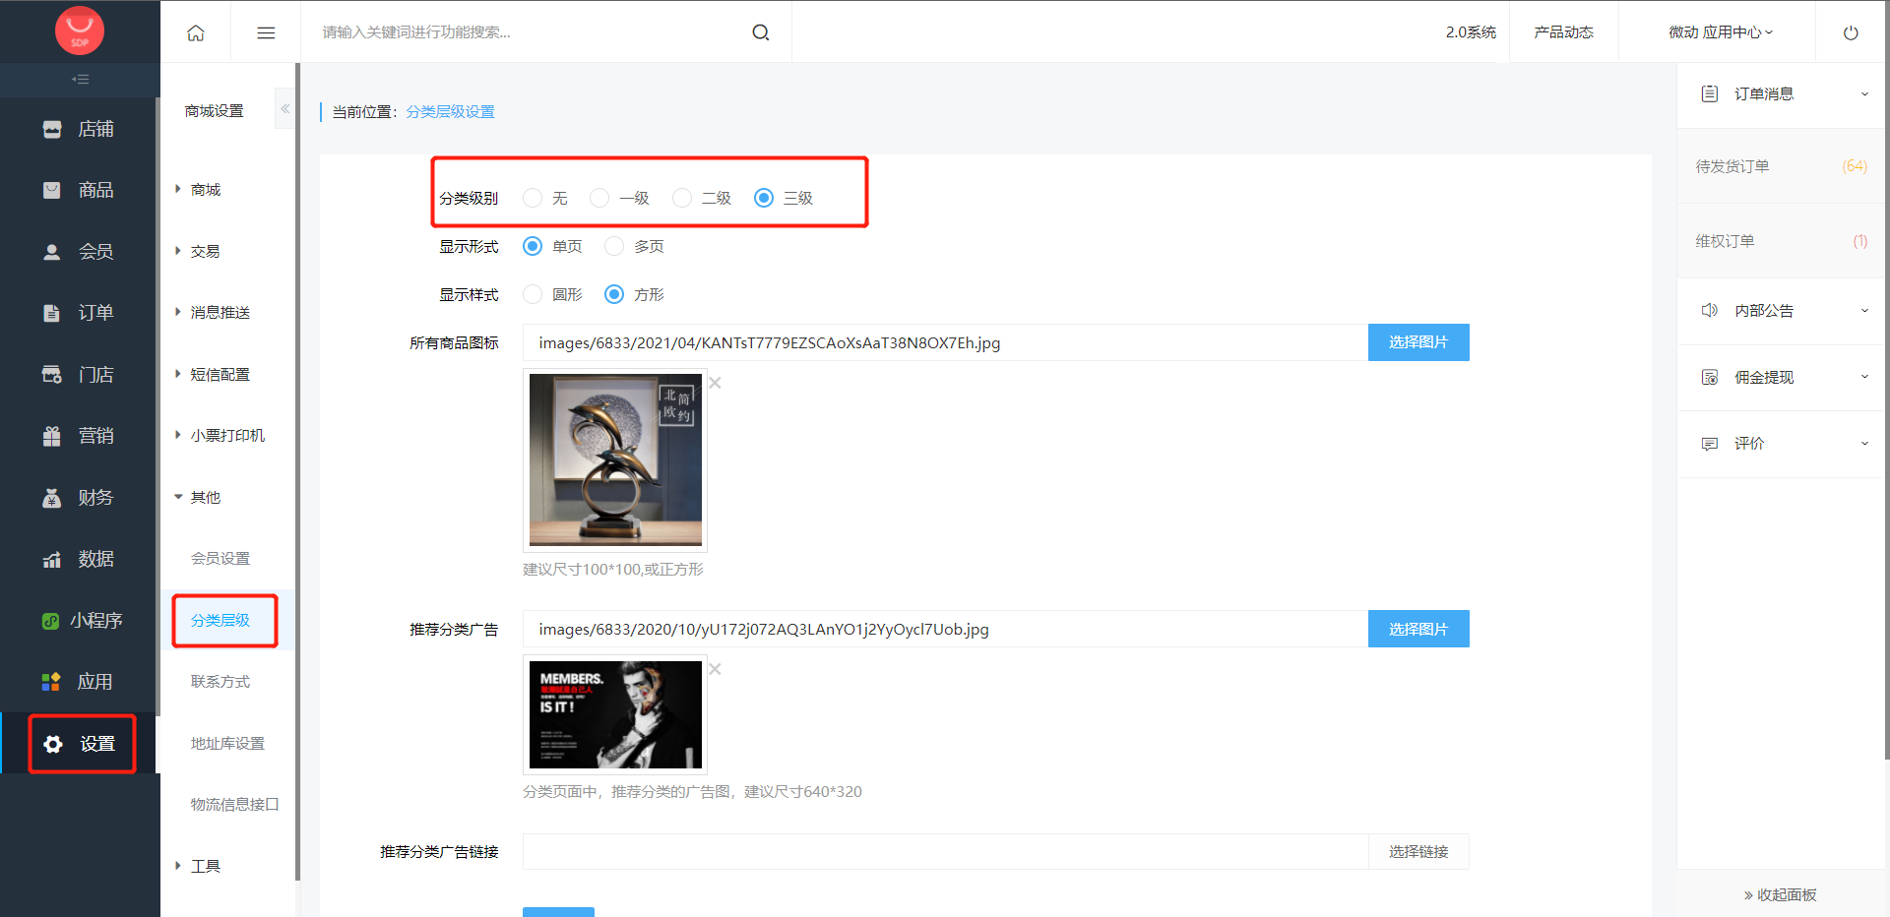Open the 财务 money bag icon
Viewport: 1890px width, 917px height.
52,498
